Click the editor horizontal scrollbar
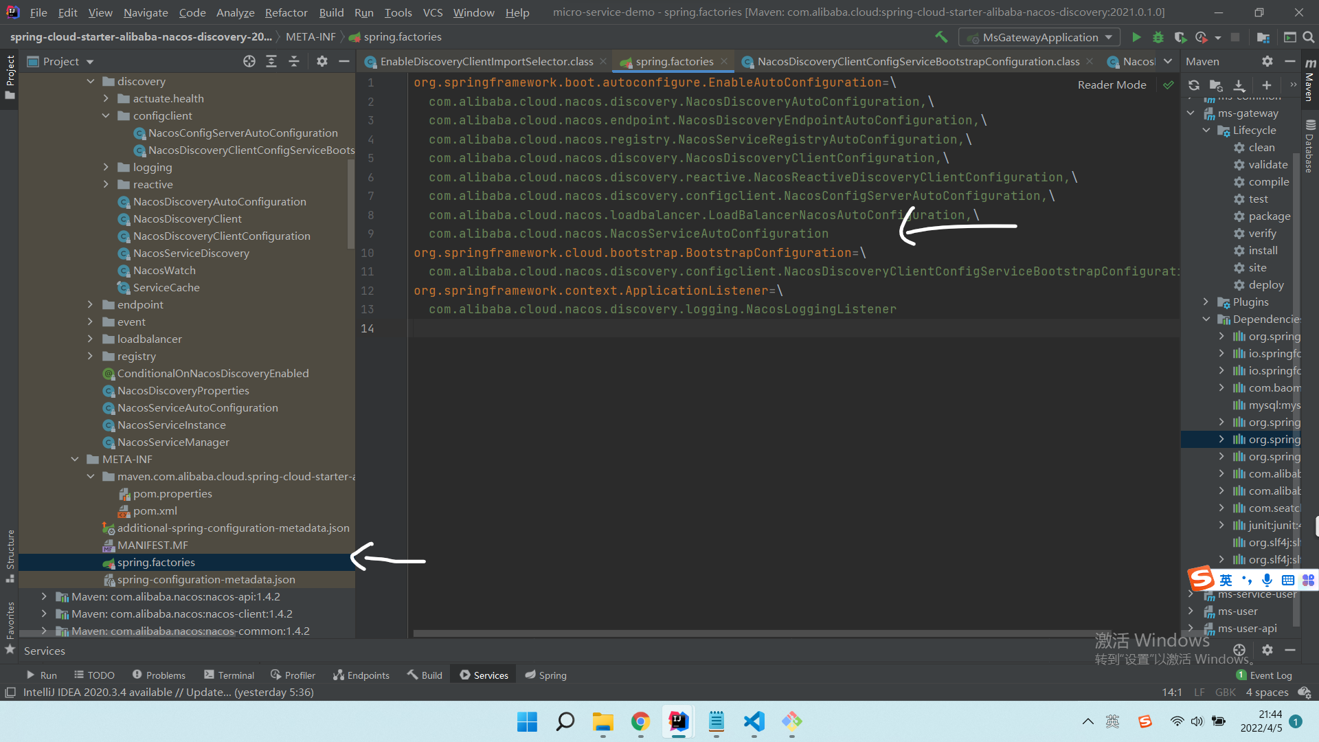Viewport: 1319px width, 742px height. tap(762, 633)
